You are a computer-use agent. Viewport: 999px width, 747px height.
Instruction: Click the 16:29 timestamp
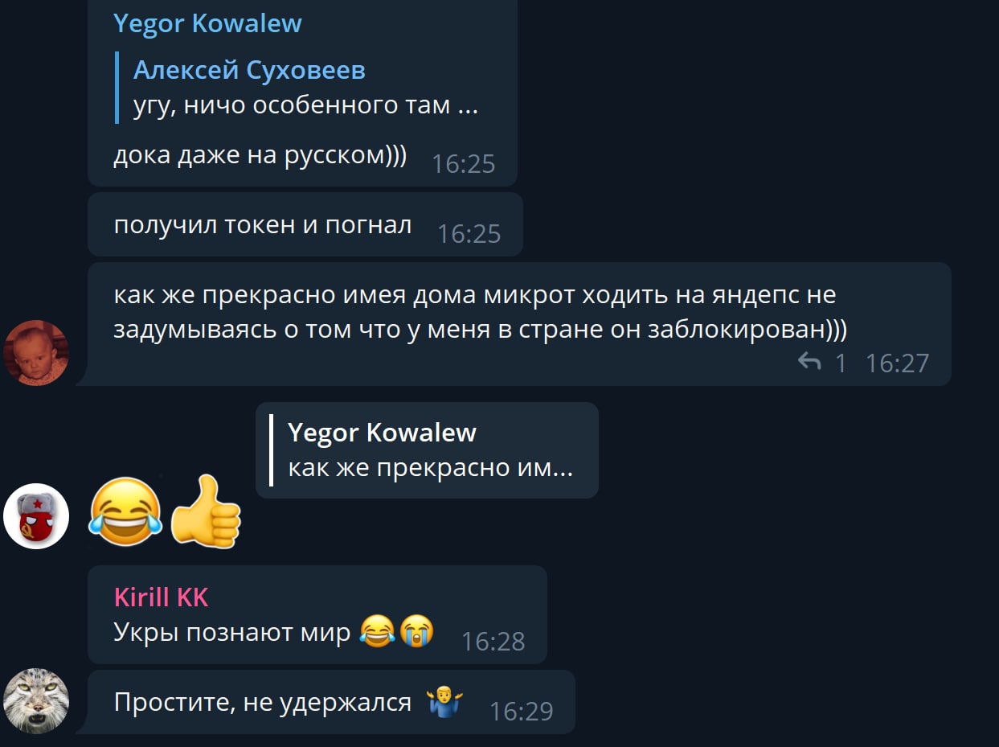coord(521,712)
